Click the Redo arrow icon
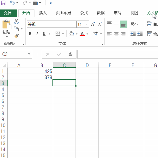 (x=25, y=3)
